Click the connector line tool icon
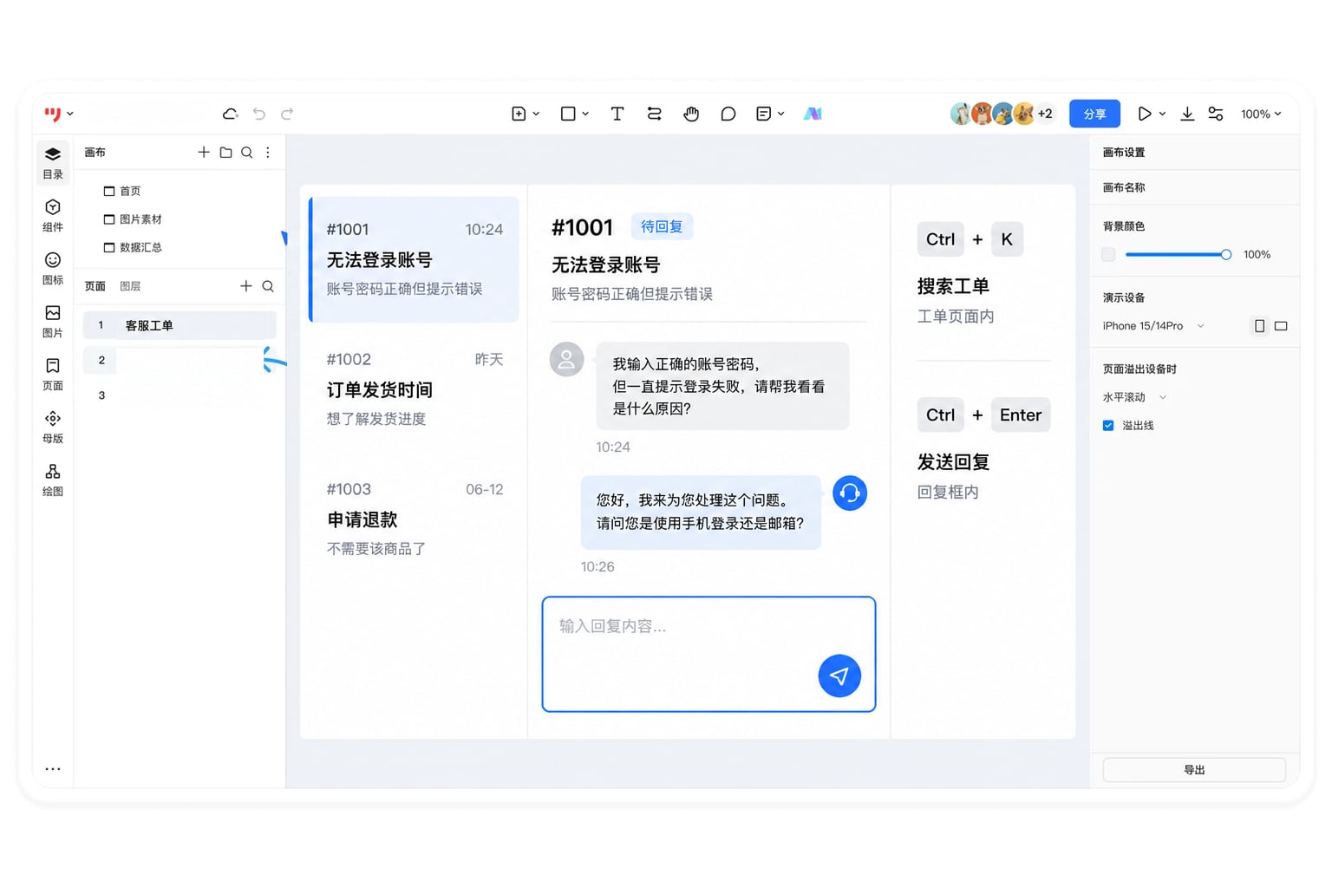The width and height of the screenshot is (1332, 888). [654, 114]
